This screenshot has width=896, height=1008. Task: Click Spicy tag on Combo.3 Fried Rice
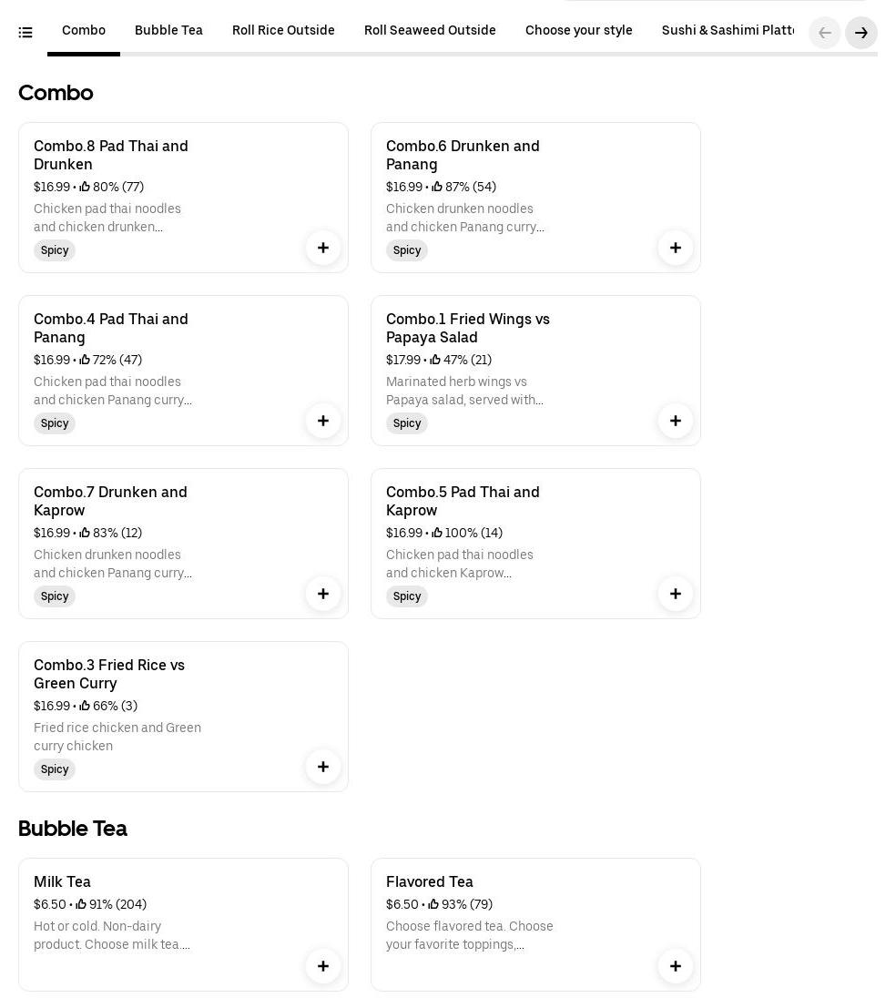point(55,769)
